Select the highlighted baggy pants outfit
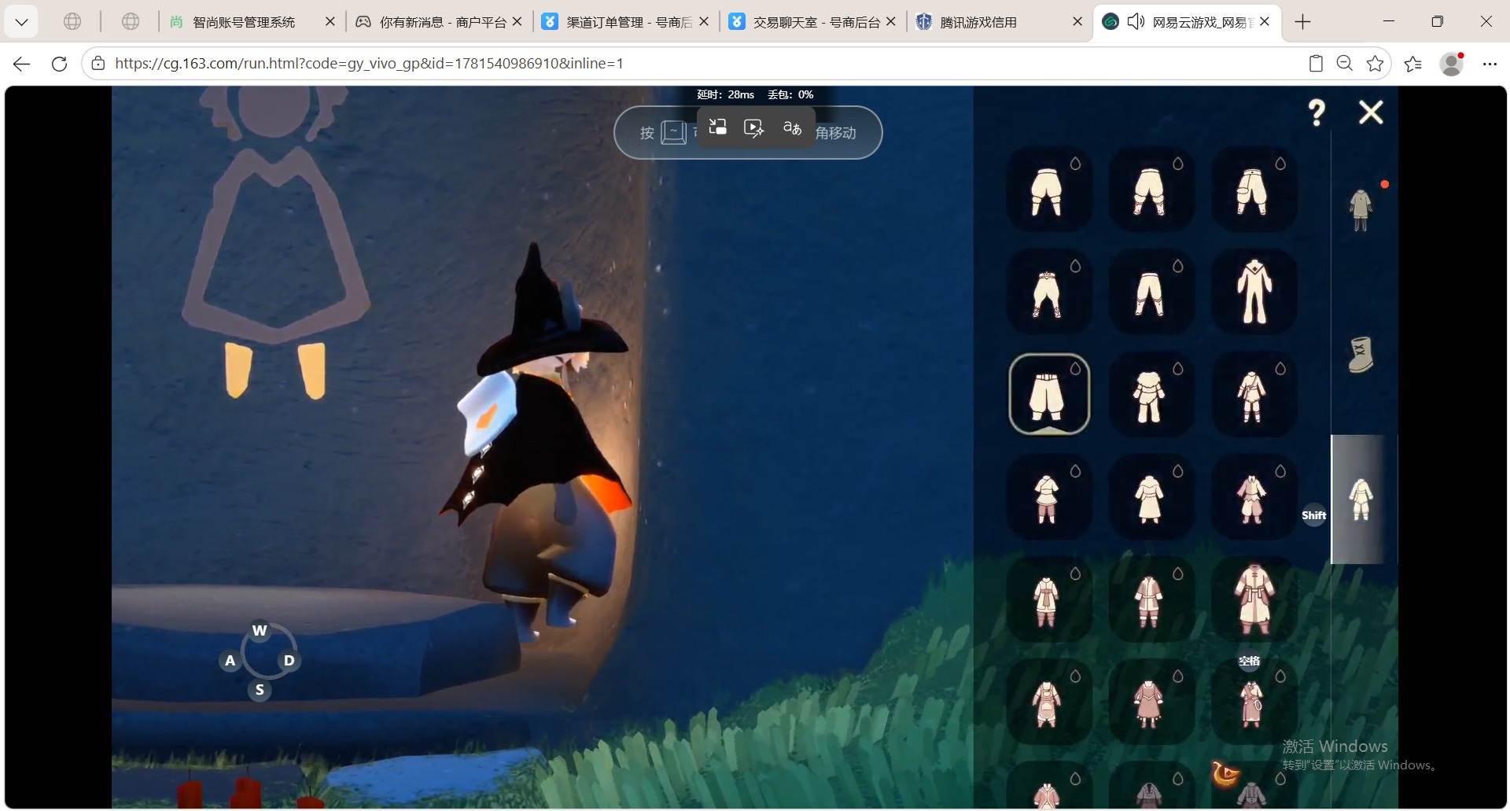The height and width of the screenshot is (811, 1510). pyautogui.click(x=1048, y=394)
